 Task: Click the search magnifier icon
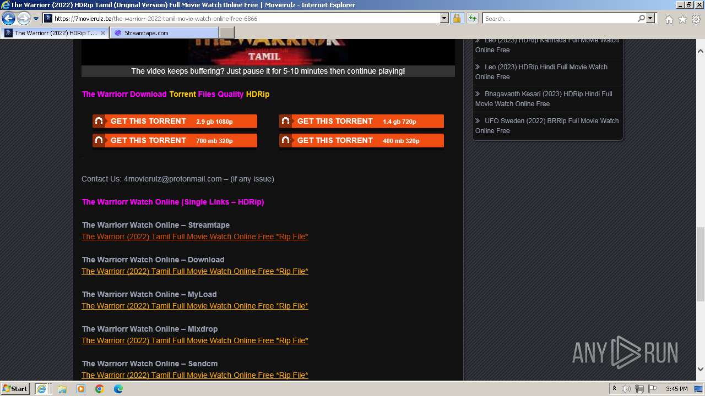[x=641, y=19]
